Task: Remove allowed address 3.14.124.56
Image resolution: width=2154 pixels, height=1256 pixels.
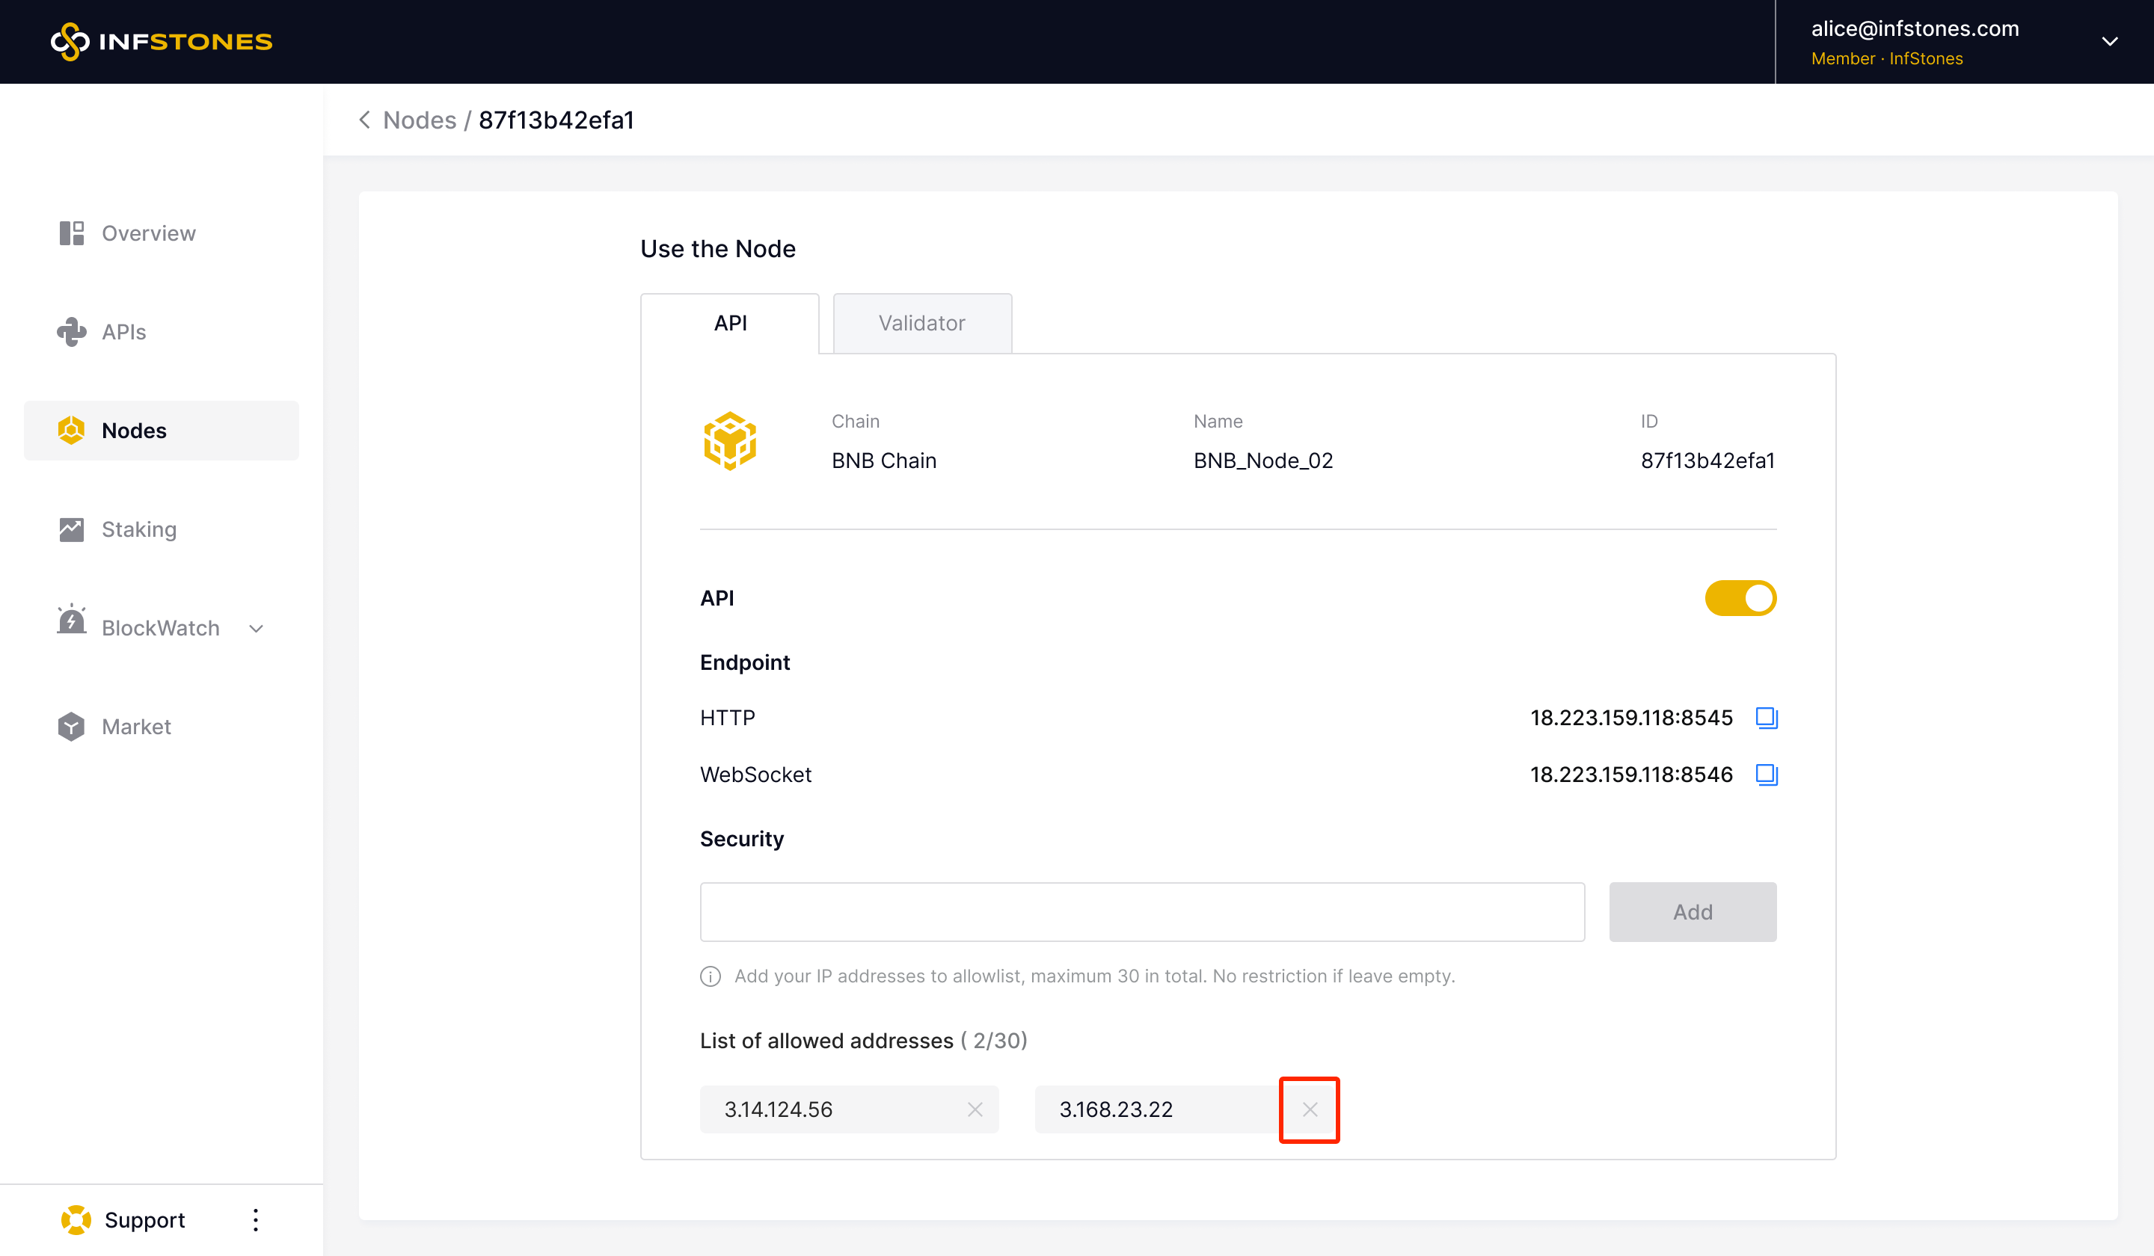Action: (x=975, y=1109)
